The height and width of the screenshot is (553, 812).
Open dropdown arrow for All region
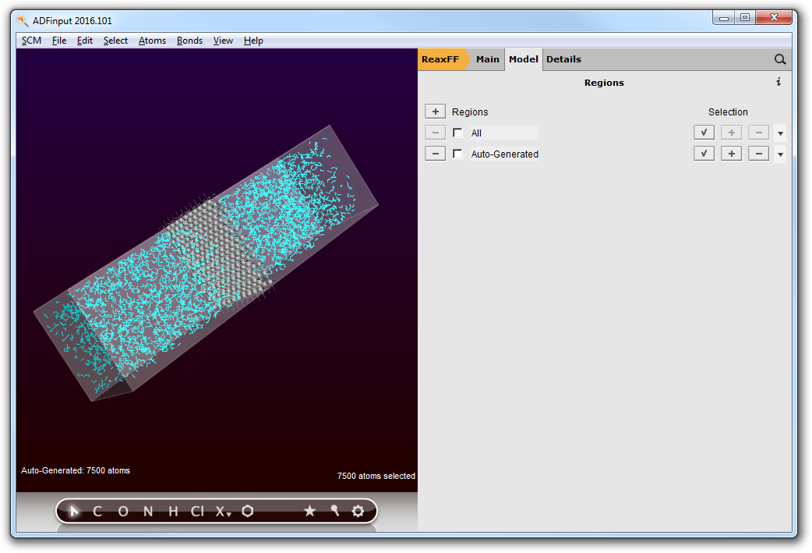pyautogui.click(x=780, y=133)
